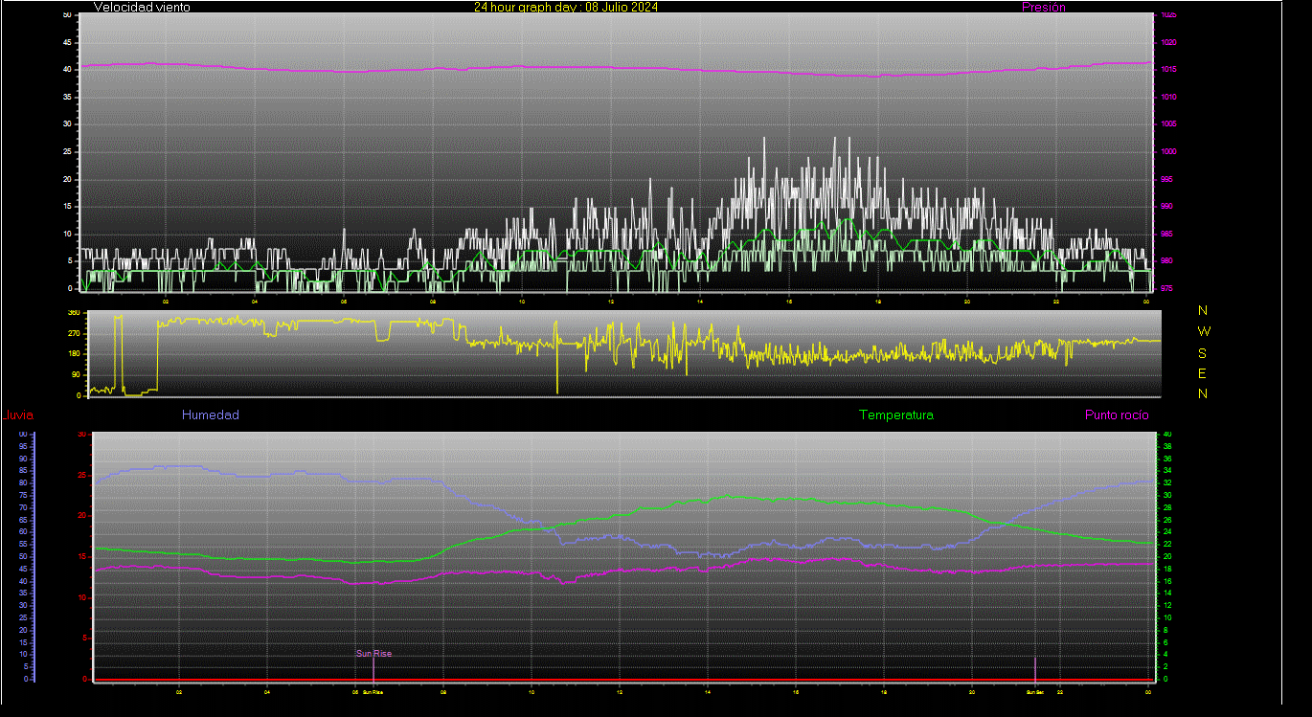Click the '24 hour graph day : 08 Julio 2024' heading
1312x717 pixels.
tap(566, 7)
